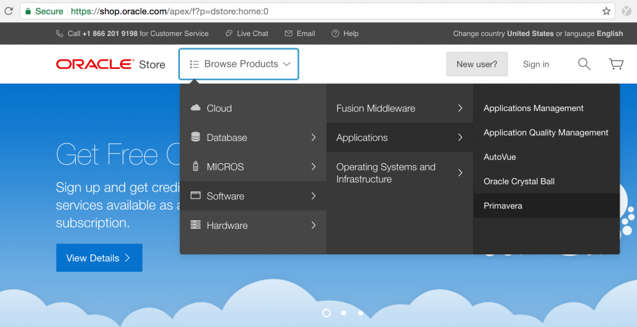Open the shopping cart icon

coord(616,64)
